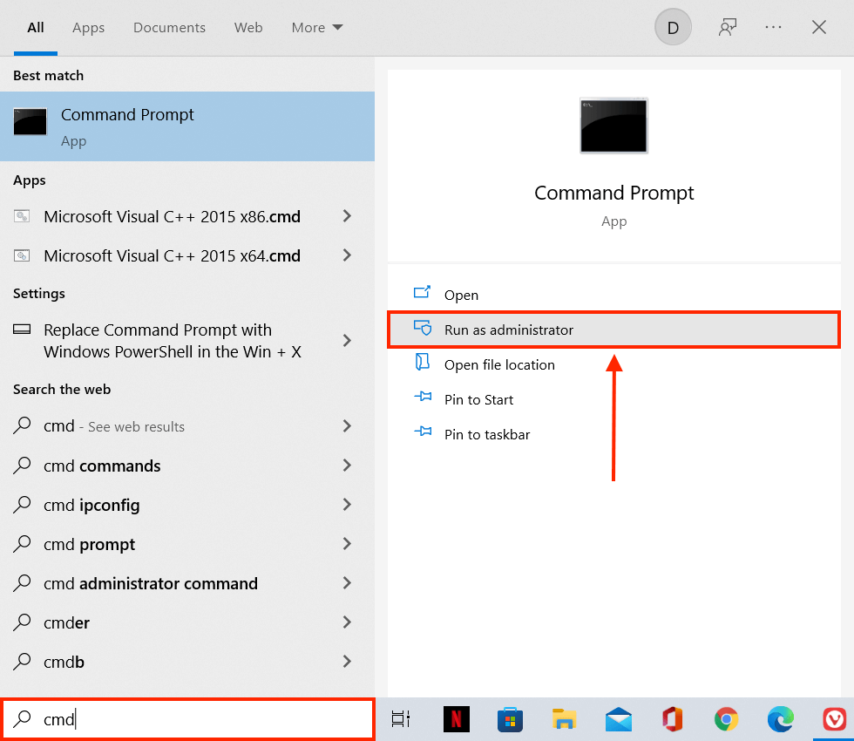
Task: Click search icon beside cmd ipconfig
Action: 22,504
